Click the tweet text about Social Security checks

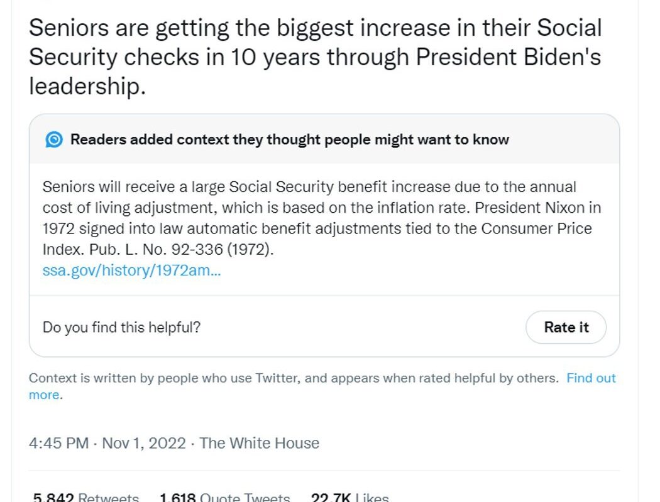click(315, 56)
